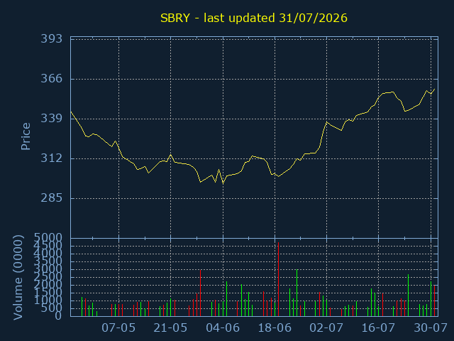This screenshot has height=341, width=454.
Task: Click the Price vertical axis title
Action: point(26,136)
